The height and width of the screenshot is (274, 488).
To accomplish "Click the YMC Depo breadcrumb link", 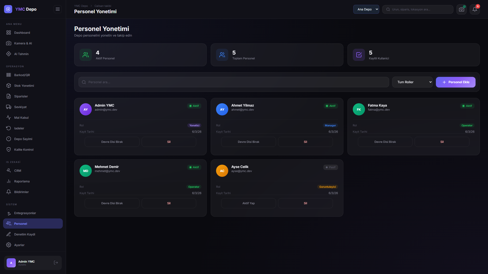I will click(x=81, y=6).
